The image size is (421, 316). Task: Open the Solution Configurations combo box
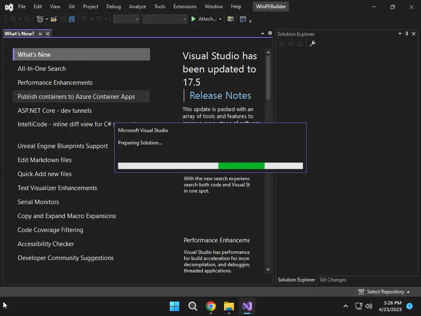[126, 19]
